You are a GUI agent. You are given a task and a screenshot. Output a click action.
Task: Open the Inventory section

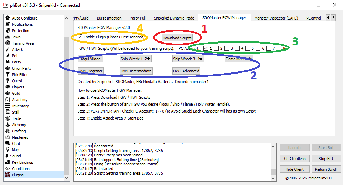(20, 106)
